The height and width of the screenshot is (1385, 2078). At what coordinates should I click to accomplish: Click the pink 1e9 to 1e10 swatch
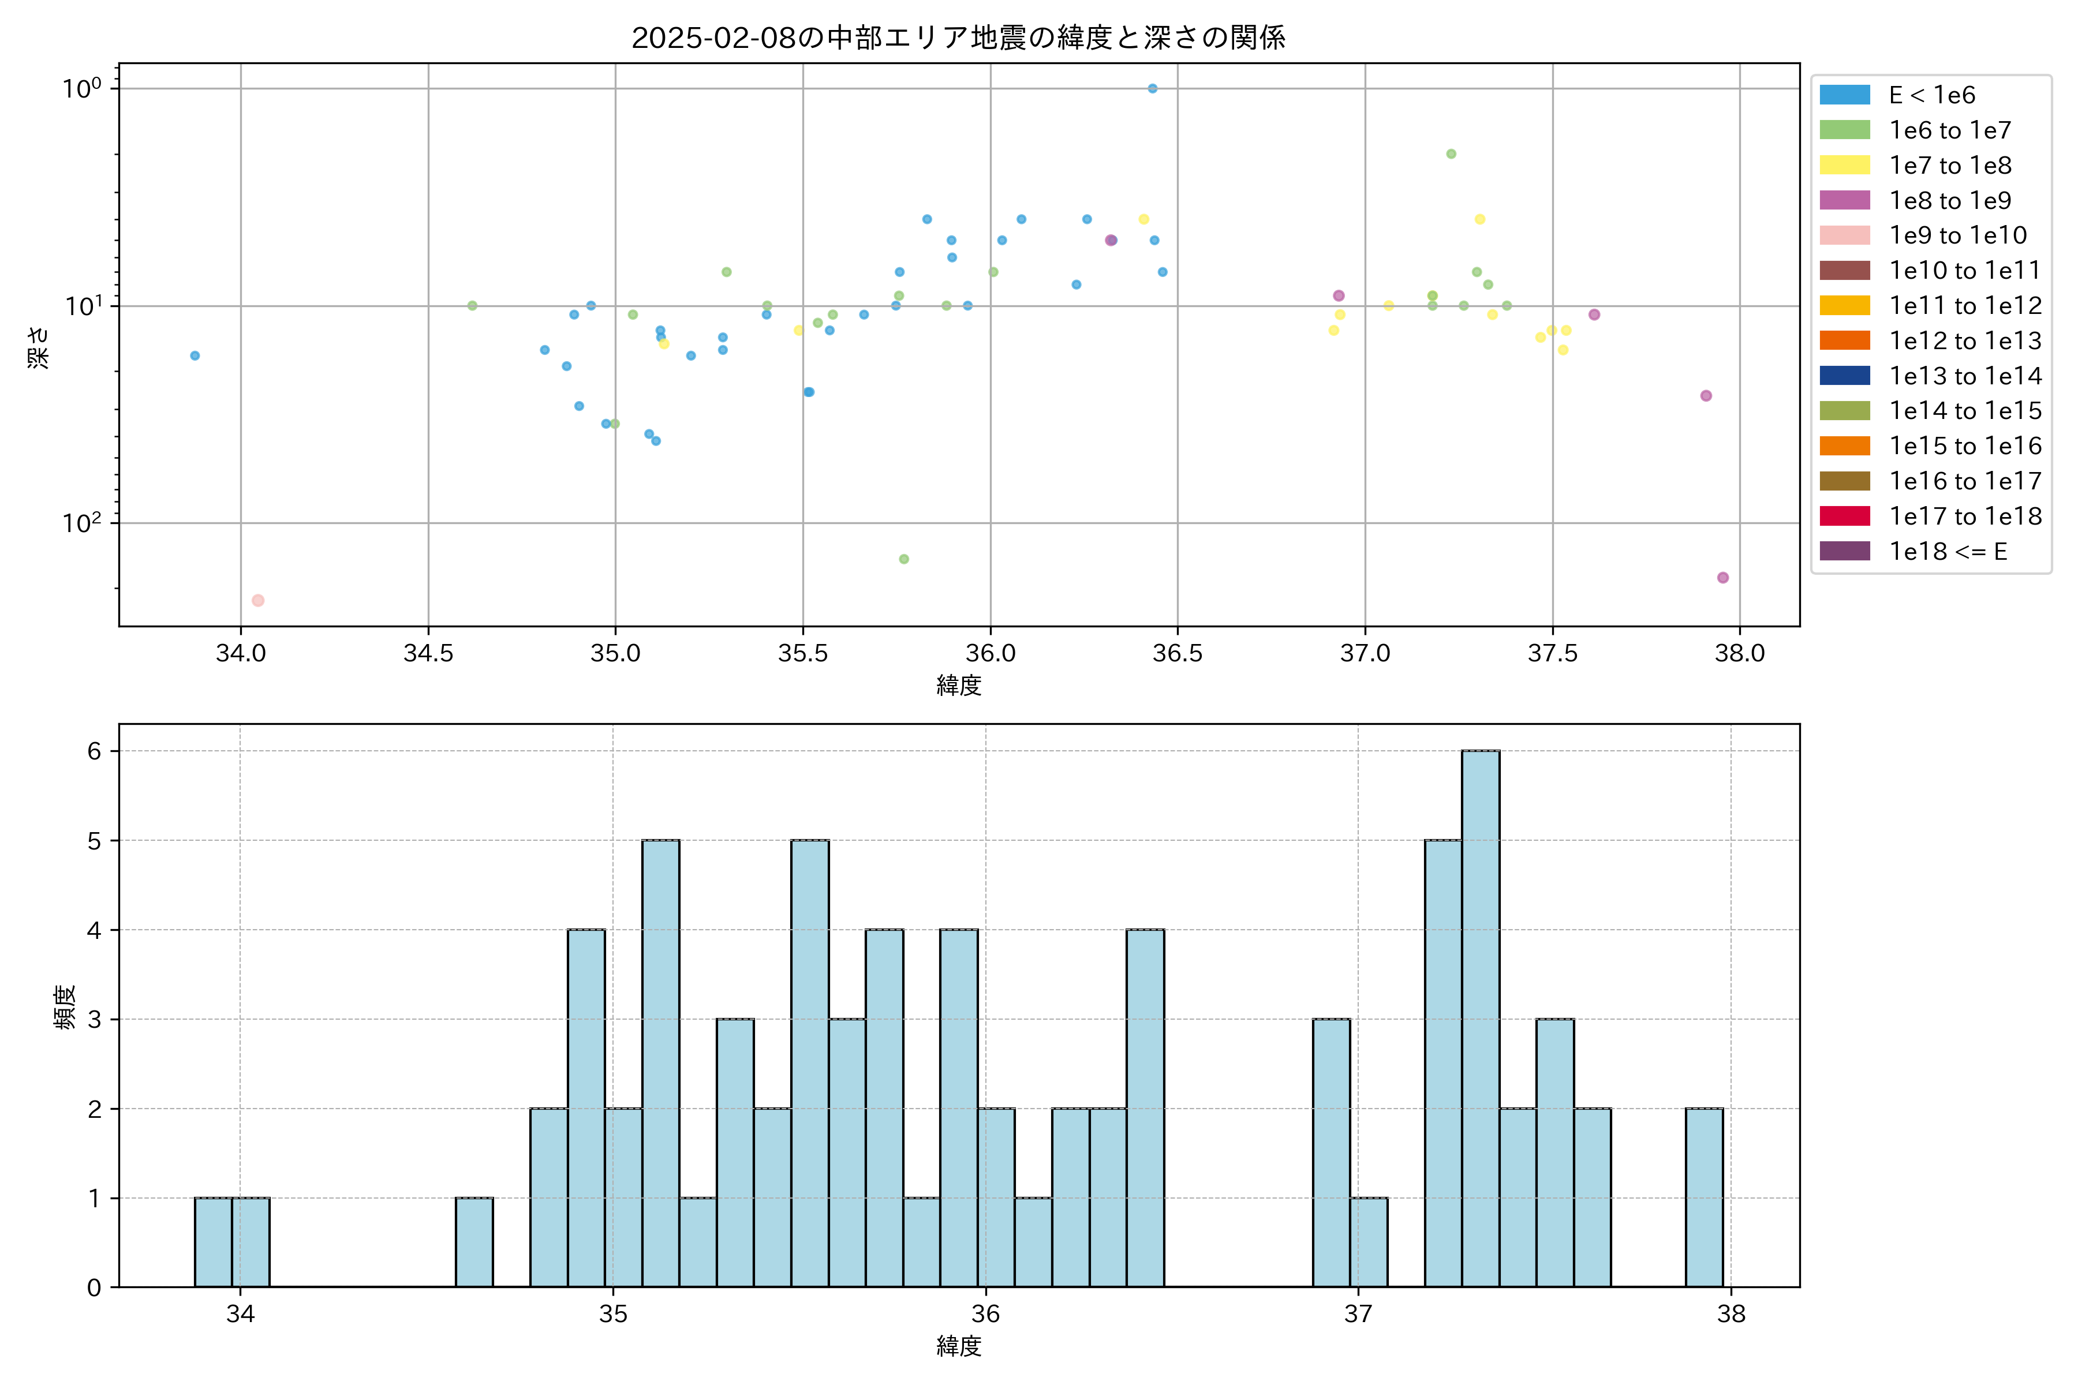[1844, 235]
